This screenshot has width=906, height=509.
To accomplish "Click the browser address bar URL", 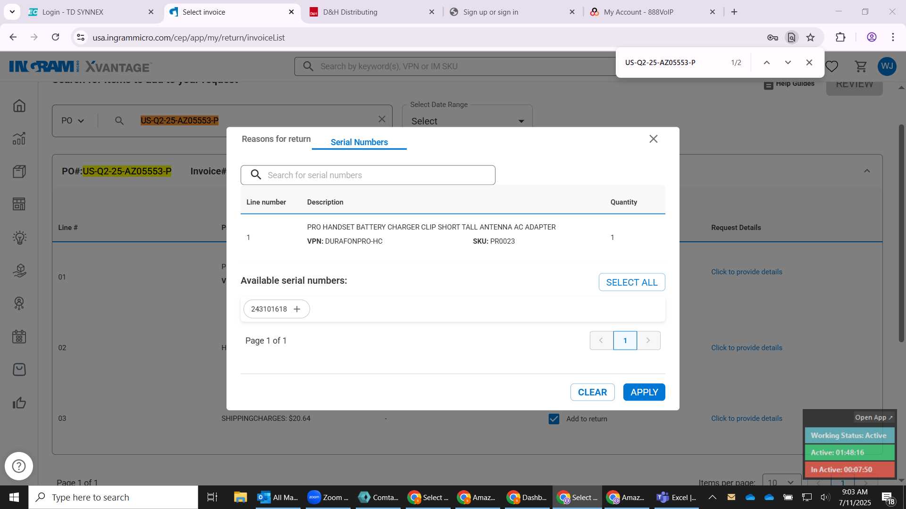I will point(188,38).
